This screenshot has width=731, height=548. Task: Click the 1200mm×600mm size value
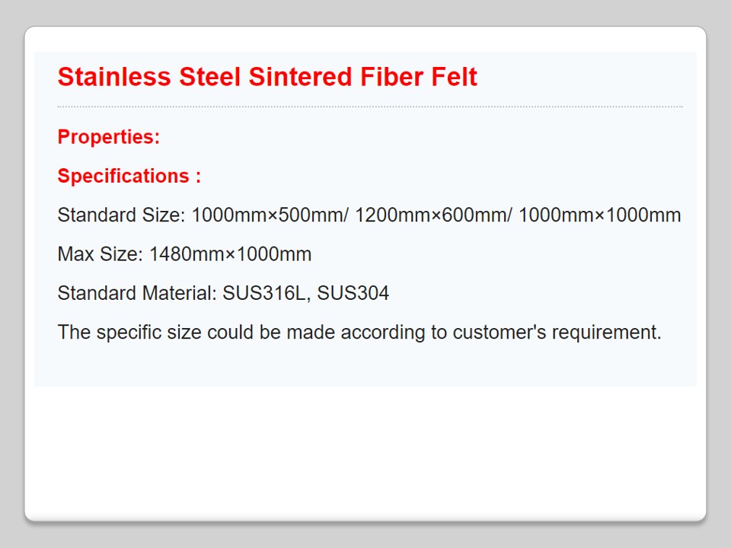431,215
